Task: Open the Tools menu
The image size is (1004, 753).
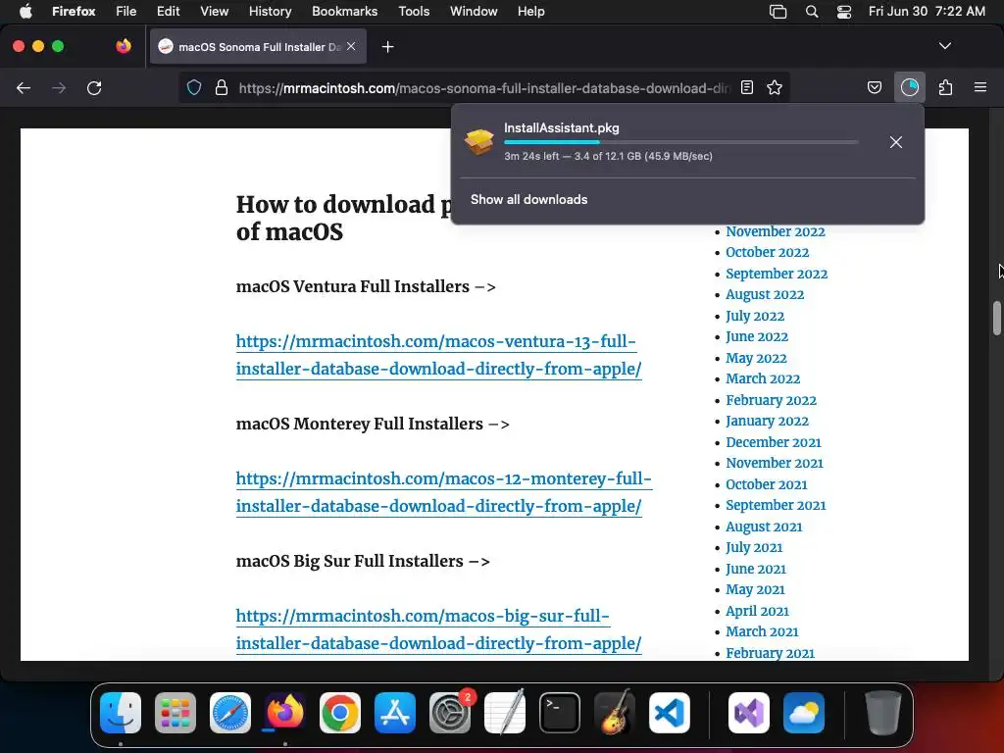Action: (414, 12)
